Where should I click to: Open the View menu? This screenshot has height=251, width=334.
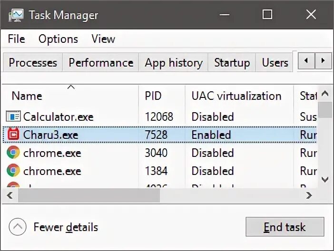point(103,39)
